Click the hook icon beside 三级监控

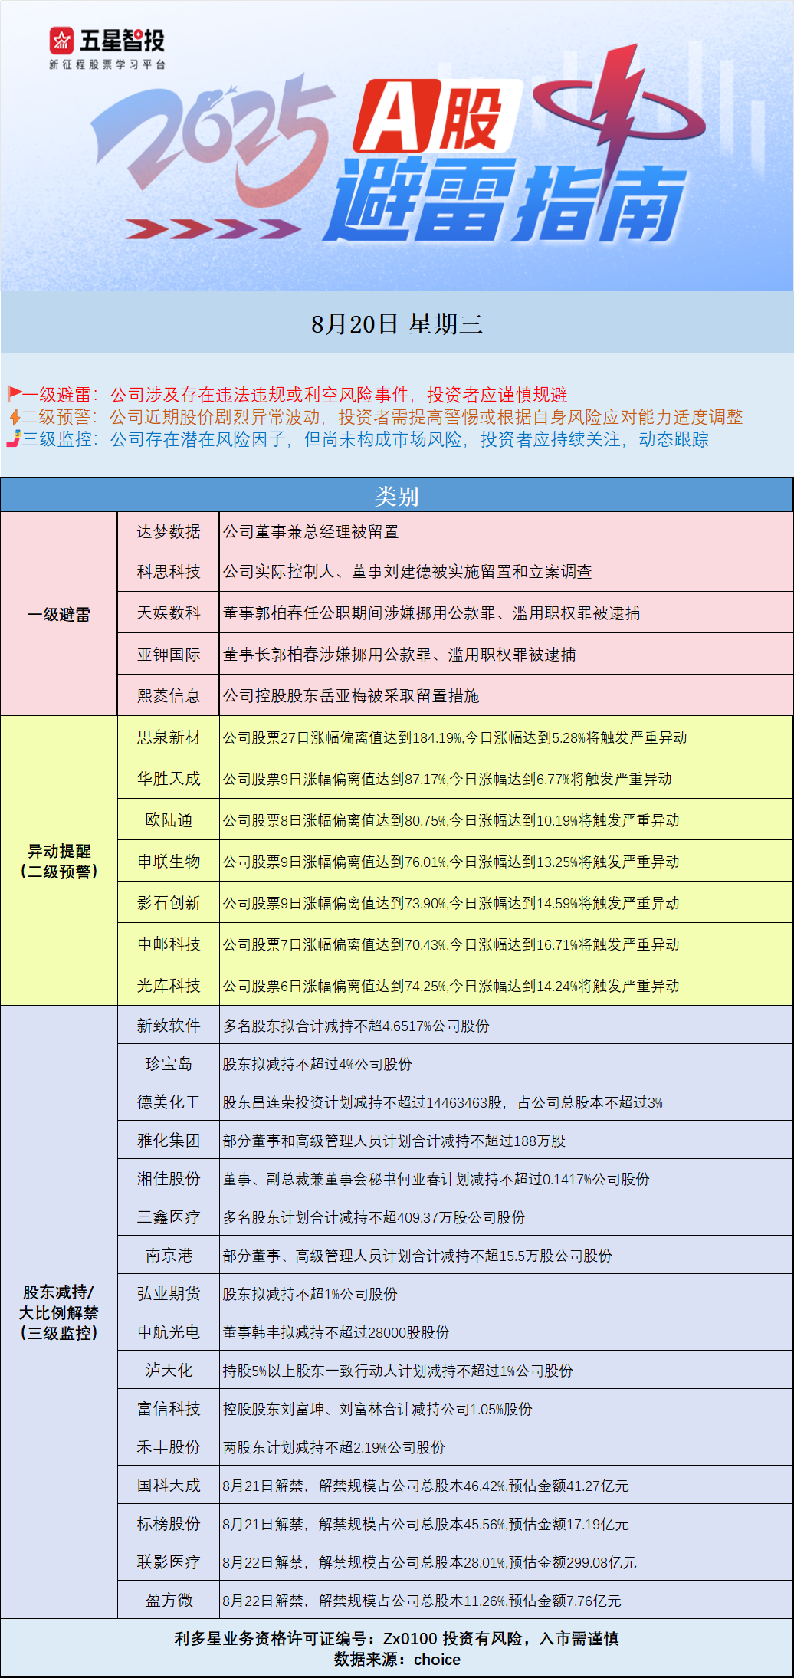point(14,438)
